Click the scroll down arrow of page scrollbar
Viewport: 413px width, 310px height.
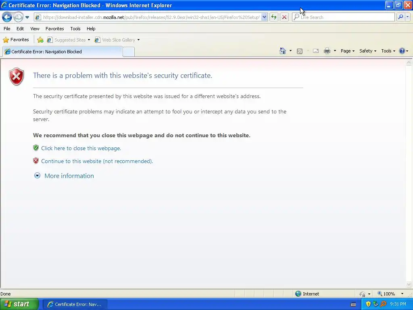coord(409,285)
